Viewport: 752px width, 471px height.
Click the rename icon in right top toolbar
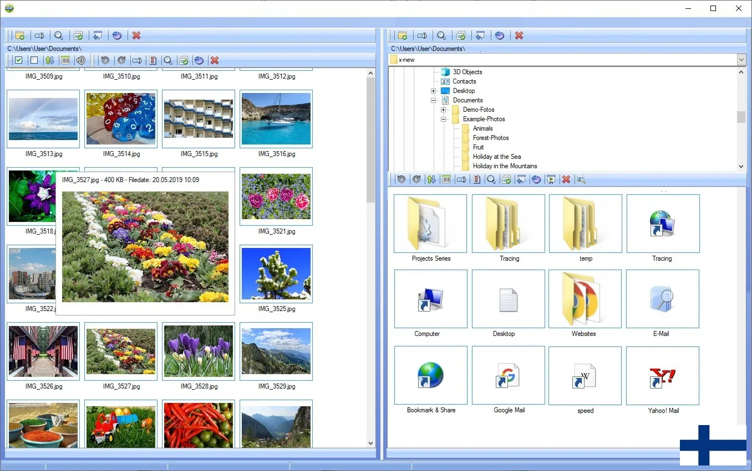pos(422,35)
